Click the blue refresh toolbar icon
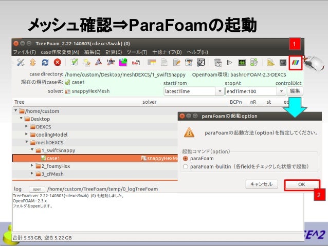This screenshot has width=328, height=246. coord(45,62)
